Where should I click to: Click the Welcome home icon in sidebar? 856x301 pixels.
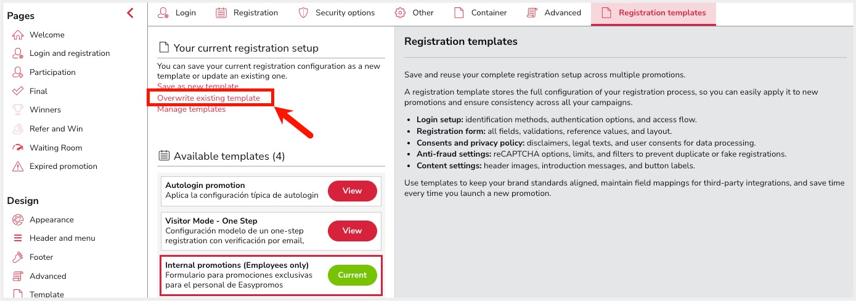pos(18,35)
